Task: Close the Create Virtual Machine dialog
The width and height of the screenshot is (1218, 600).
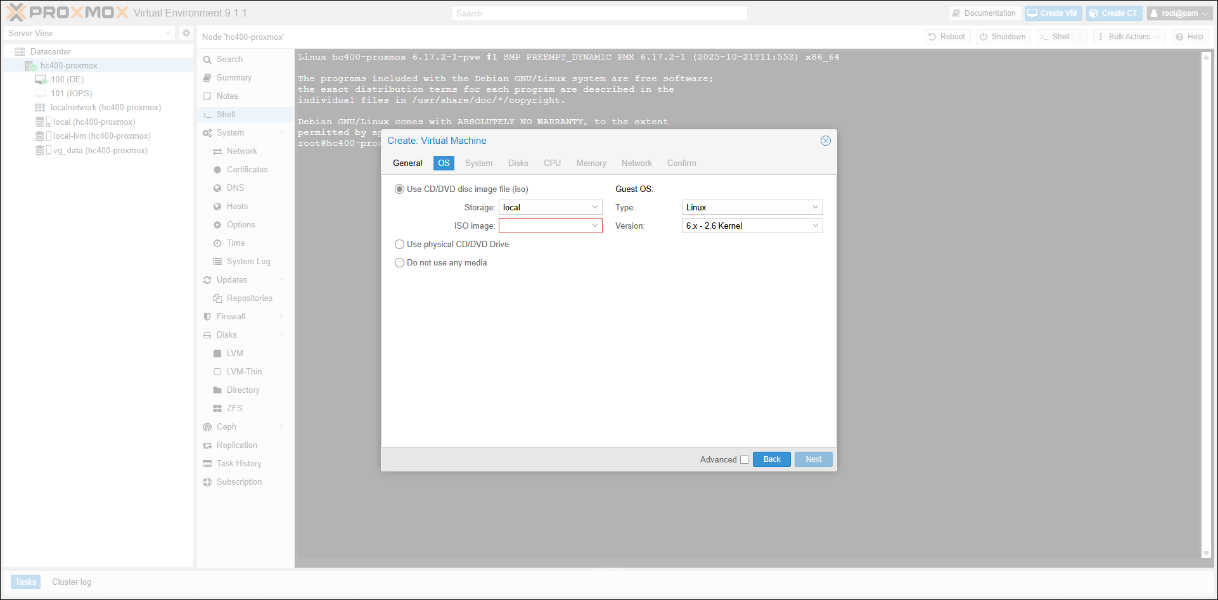Action: click(x=826, y=141)
